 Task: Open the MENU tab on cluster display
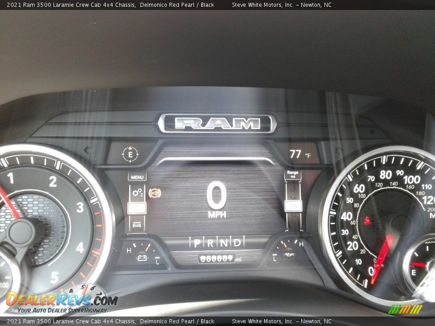137,177
